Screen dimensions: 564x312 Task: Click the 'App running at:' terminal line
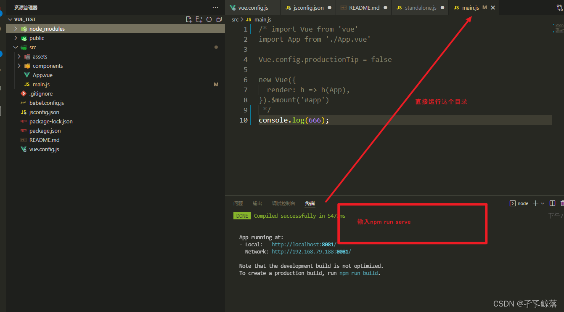tap(261, 237)
